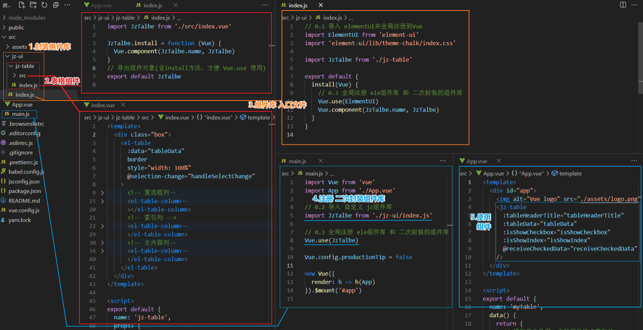Refresh the Explorer file tree
The width and height of the screenshot is (643, 330).
pos(44,5)
